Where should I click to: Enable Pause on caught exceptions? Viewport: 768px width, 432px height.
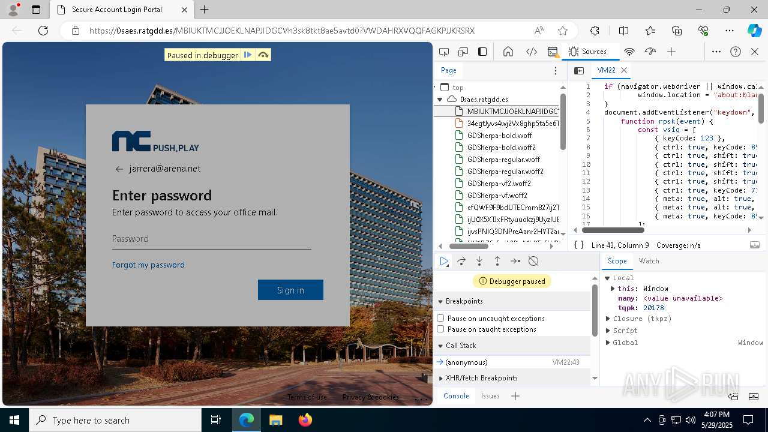[x=440, y=329]
